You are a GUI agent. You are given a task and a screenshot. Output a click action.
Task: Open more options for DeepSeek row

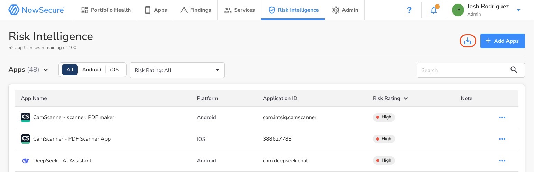502,160
